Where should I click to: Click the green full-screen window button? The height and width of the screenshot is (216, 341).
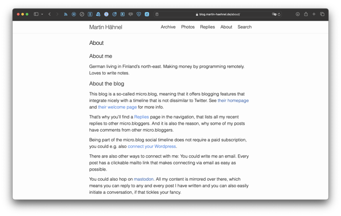(x=27, y=14)
